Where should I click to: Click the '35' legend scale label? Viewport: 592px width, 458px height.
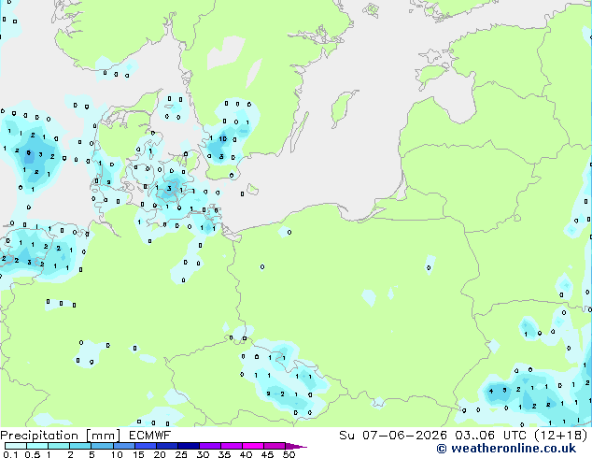coord(224,454)
